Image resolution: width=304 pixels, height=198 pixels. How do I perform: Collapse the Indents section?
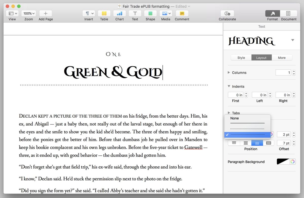coord(229,86)
